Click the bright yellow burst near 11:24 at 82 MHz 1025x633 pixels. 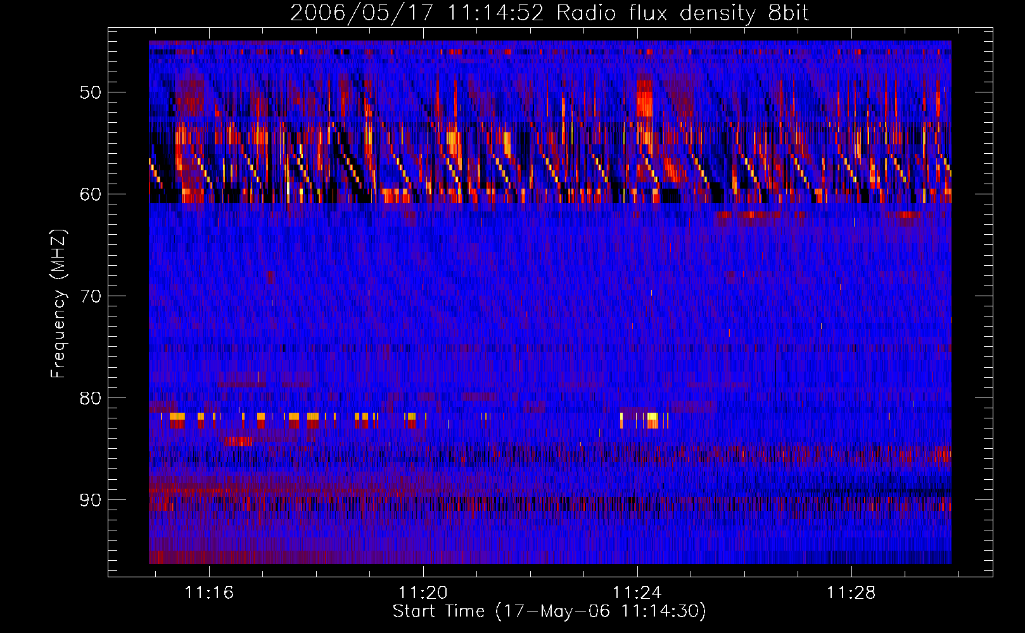(653, 420)
